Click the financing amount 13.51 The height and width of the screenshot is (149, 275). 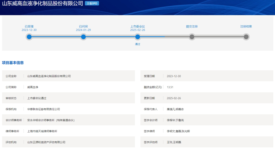(170, 87)
